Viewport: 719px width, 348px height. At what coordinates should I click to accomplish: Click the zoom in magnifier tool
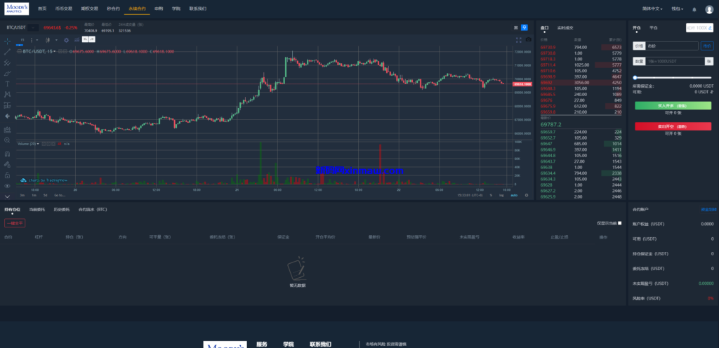coord(7,140)
